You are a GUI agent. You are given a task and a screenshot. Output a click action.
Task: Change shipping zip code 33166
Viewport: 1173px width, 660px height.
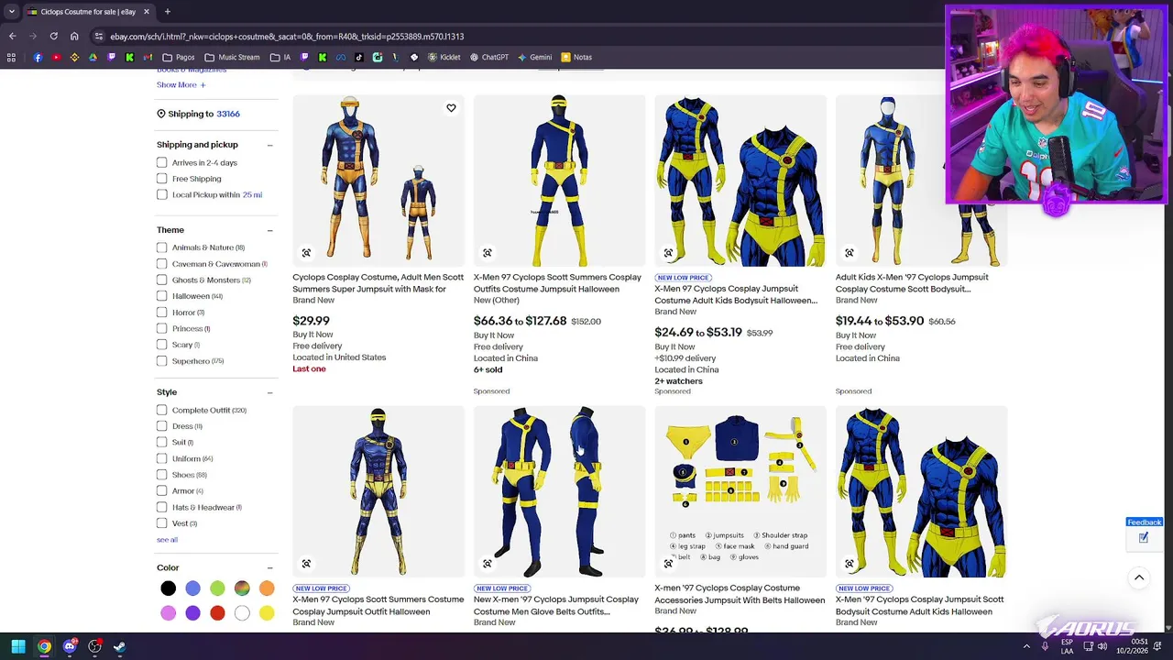coord(228,114)
